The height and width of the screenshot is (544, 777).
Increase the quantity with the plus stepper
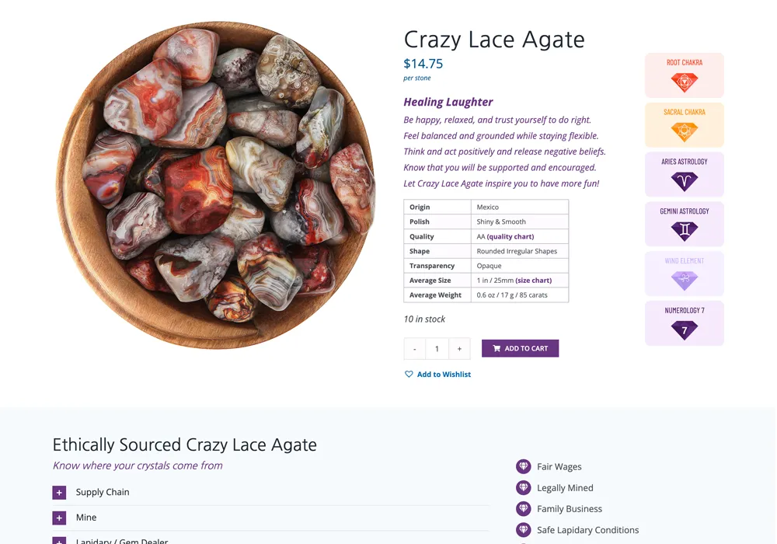point(458,348)
